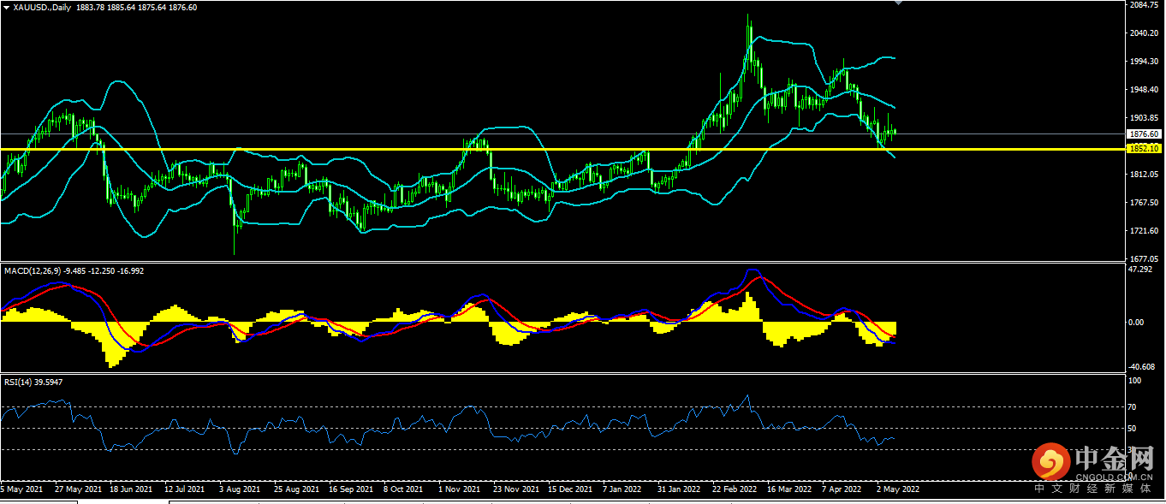This screenshot has width=1166, height=504.
Task: Click the 2084.75 price axis label
Action: 1143,5
